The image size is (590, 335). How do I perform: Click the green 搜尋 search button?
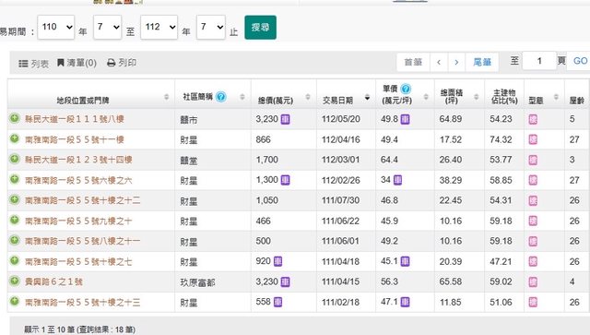(260, 27)
